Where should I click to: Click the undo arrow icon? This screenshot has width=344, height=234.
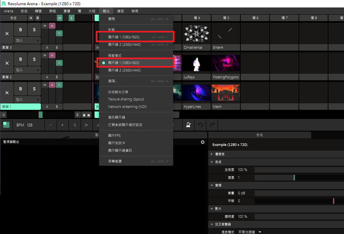[200, 125]
